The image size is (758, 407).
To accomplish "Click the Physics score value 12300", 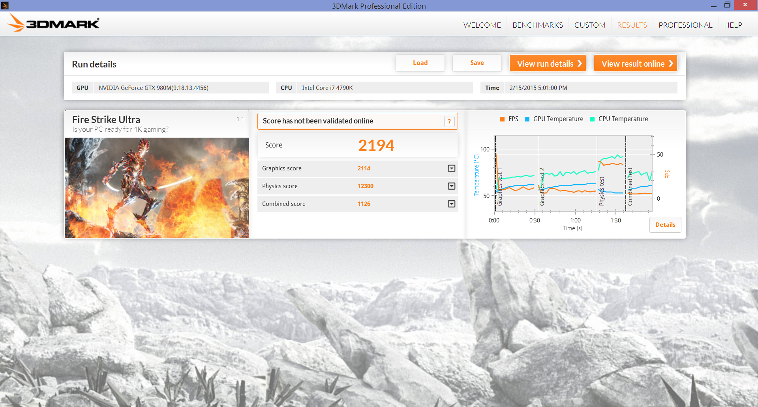I will point(366,186).
